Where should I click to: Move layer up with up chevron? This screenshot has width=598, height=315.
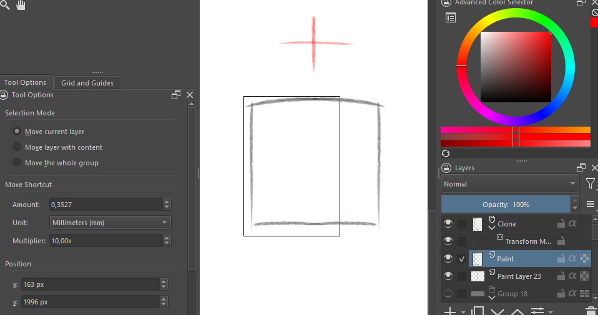click(x=517, y=312)
